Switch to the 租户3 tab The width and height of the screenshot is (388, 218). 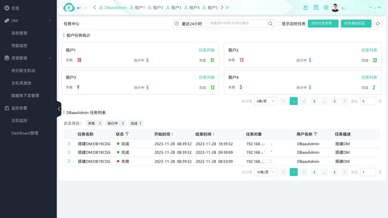(x=174, y=8)
